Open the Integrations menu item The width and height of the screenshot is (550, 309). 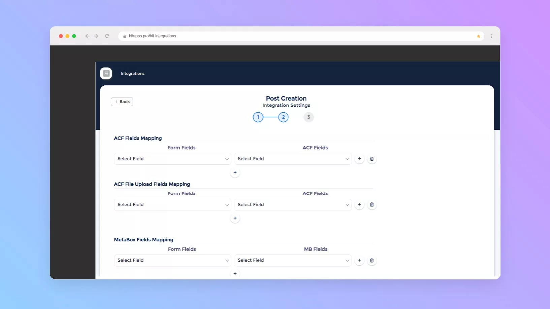click(132, 74)
